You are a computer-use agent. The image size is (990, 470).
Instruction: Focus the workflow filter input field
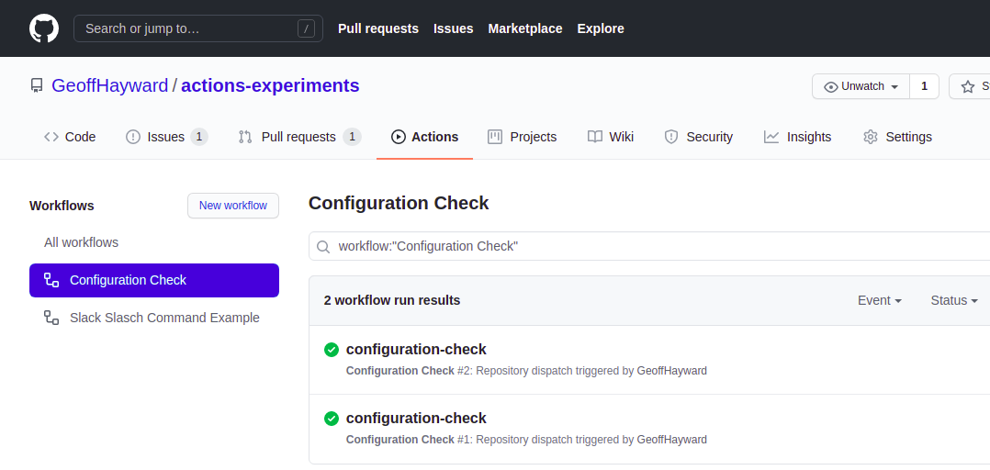[649, 246]
